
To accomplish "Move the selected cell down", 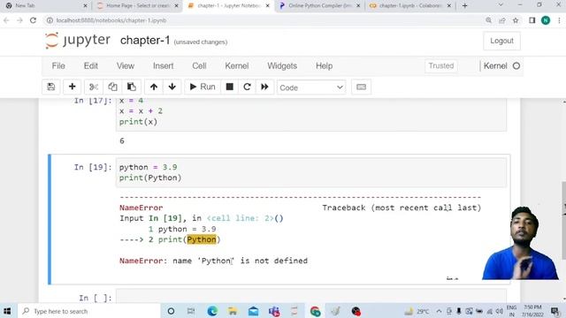I will click(172, 87).
